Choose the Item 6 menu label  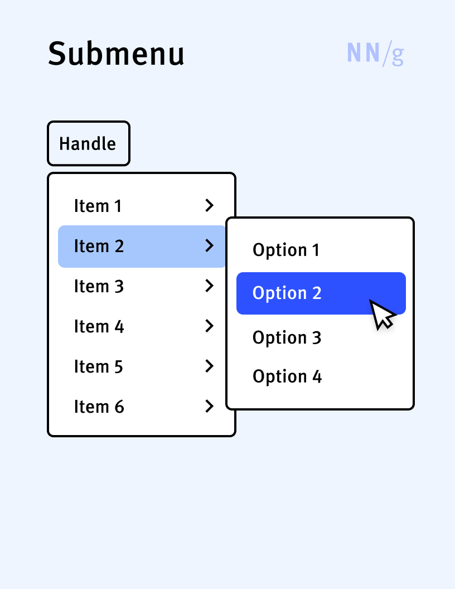tap(99, 407)
